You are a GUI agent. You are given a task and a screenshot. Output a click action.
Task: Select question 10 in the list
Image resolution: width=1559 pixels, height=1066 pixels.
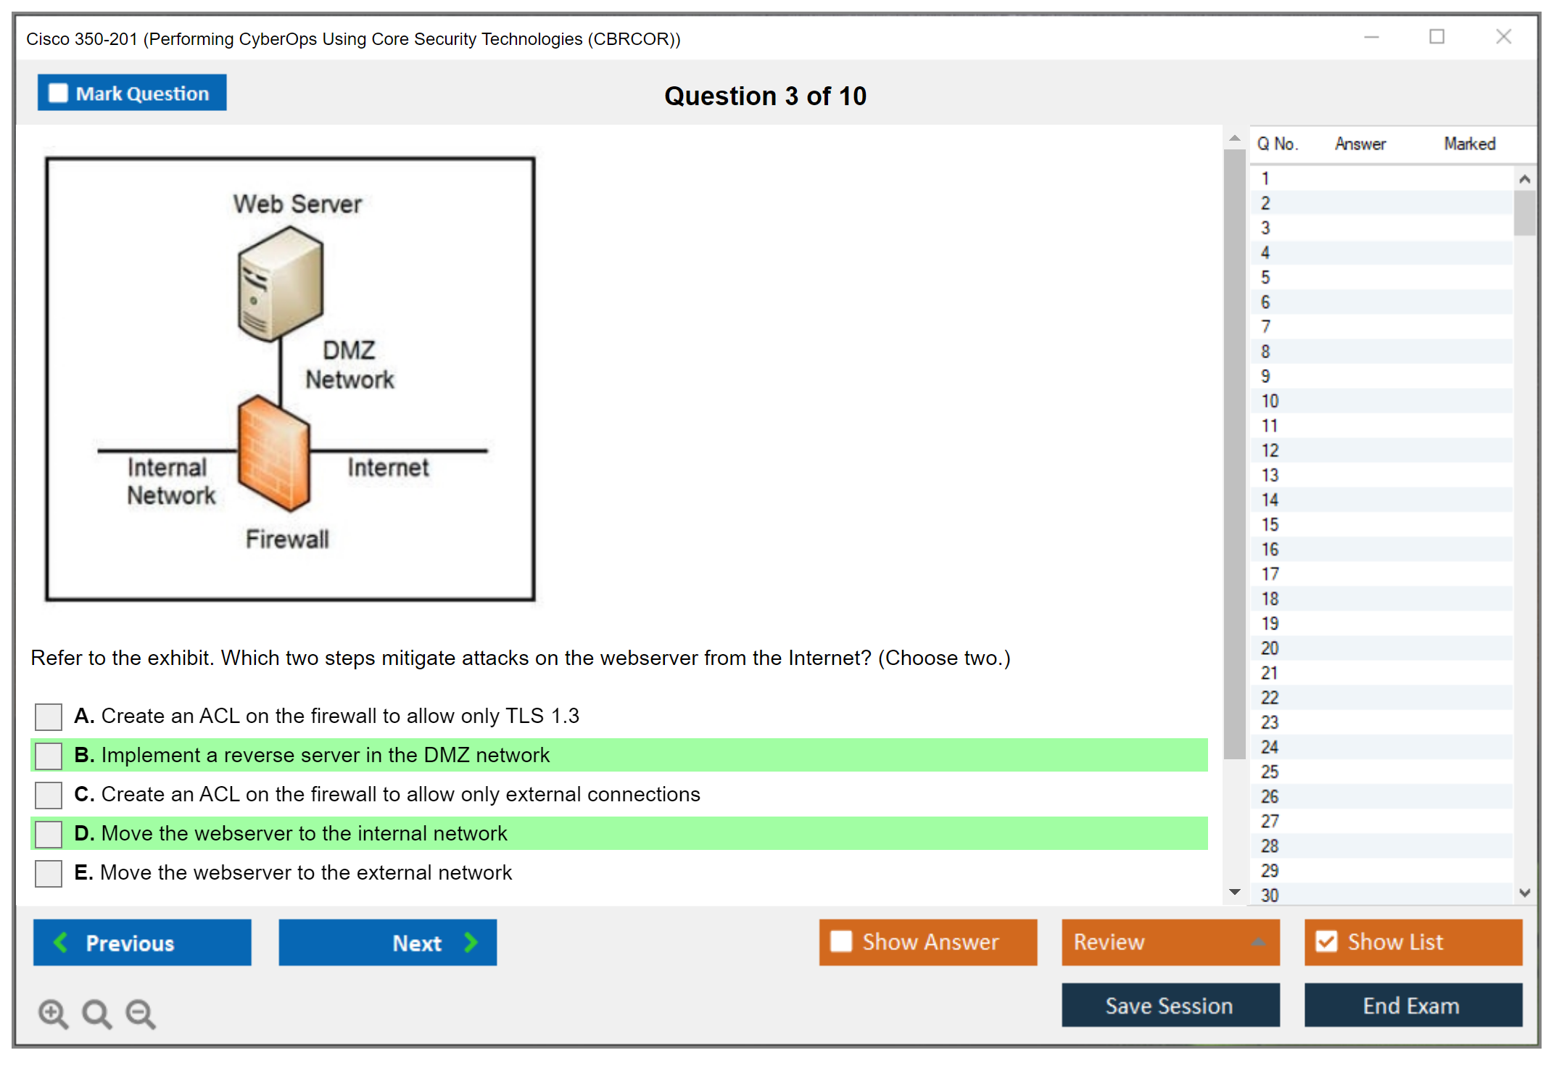pyautogui.click(x=1270, y=401)
